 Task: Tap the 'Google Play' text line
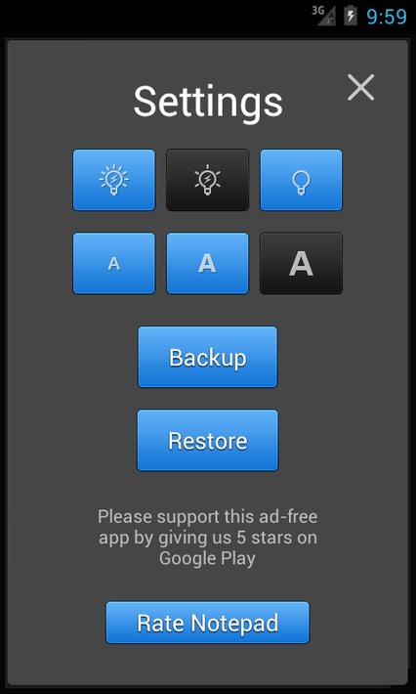point(207,558)
